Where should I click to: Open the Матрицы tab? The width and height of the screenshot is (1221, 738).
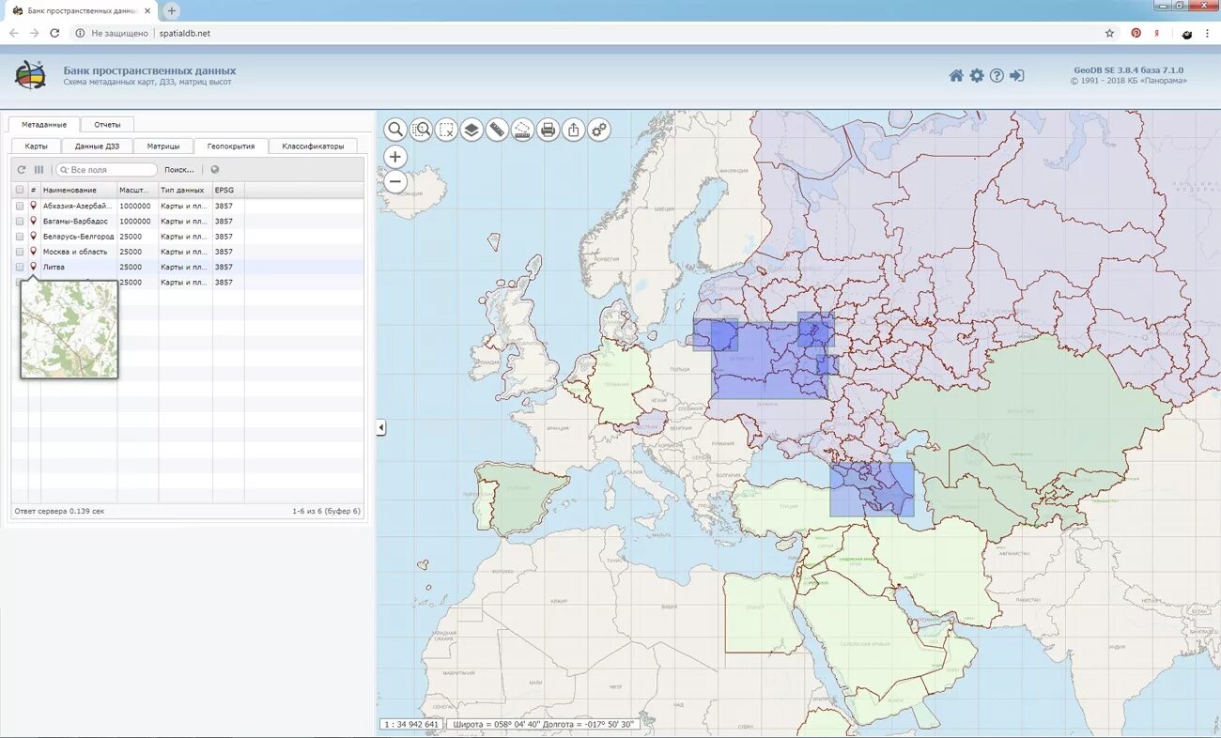163,146
